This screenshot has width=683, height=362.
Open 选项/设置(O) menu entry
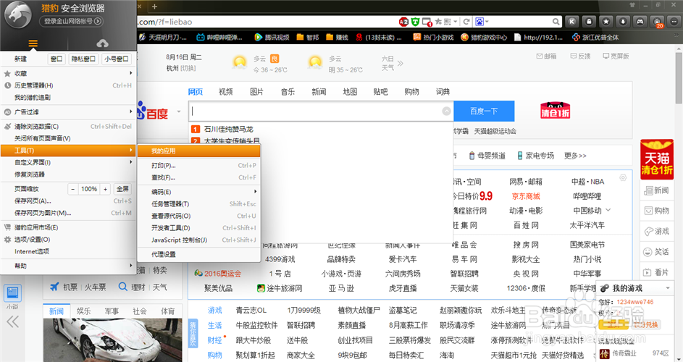tap(68, 240)
